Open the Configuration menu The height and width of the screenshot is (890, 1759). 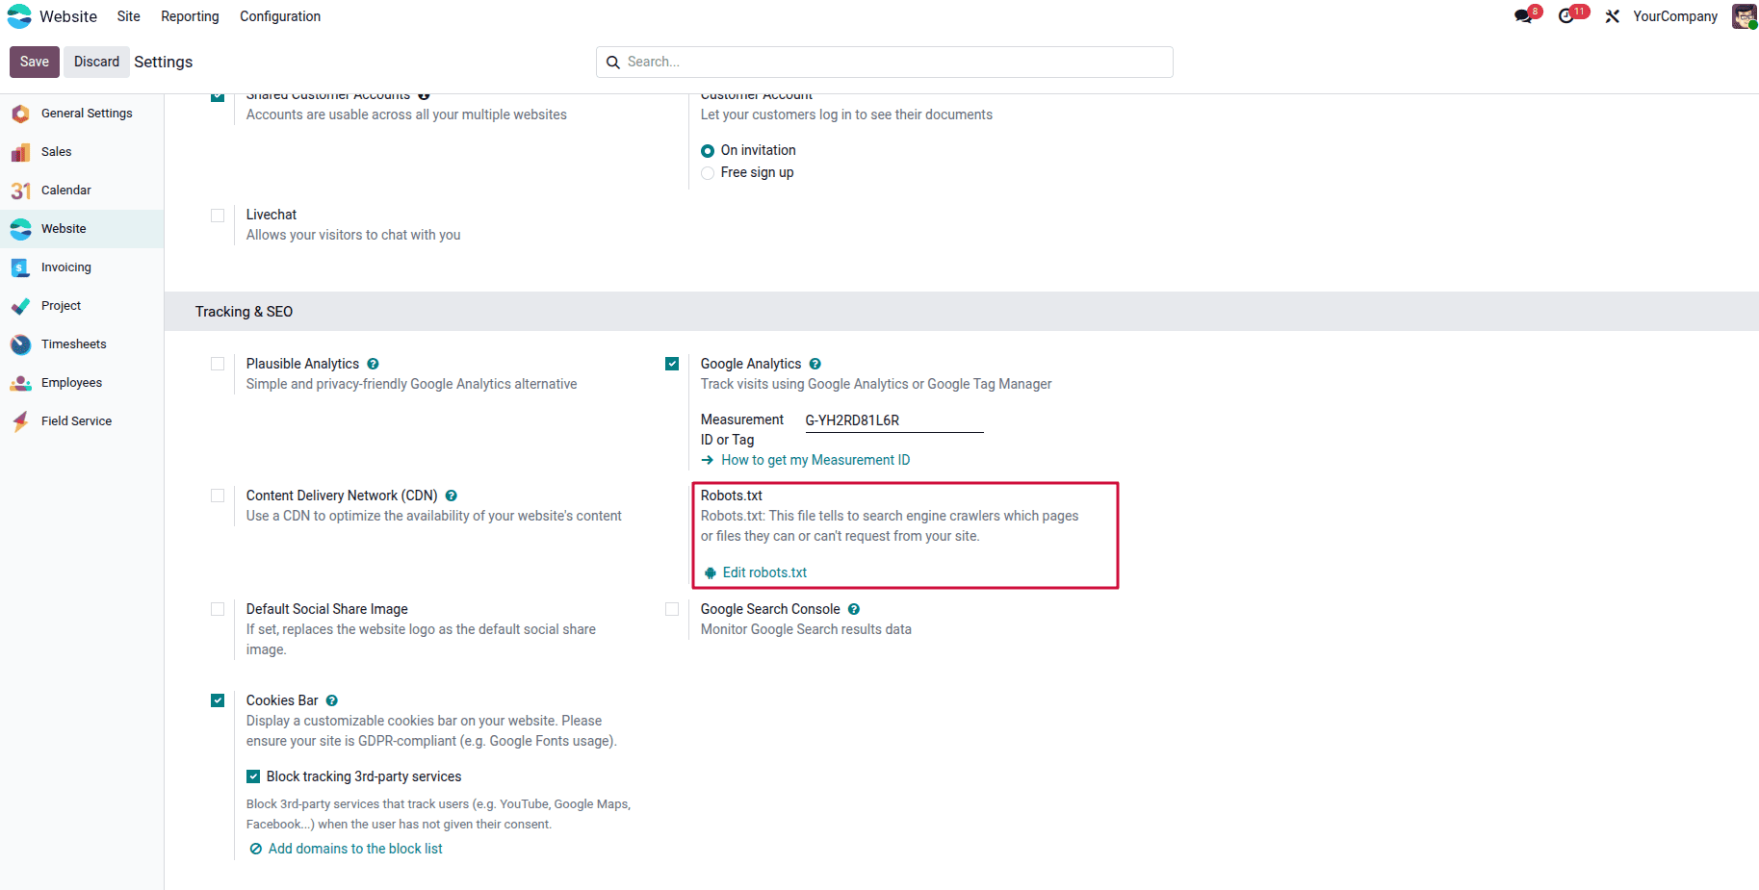pos(280,16)
